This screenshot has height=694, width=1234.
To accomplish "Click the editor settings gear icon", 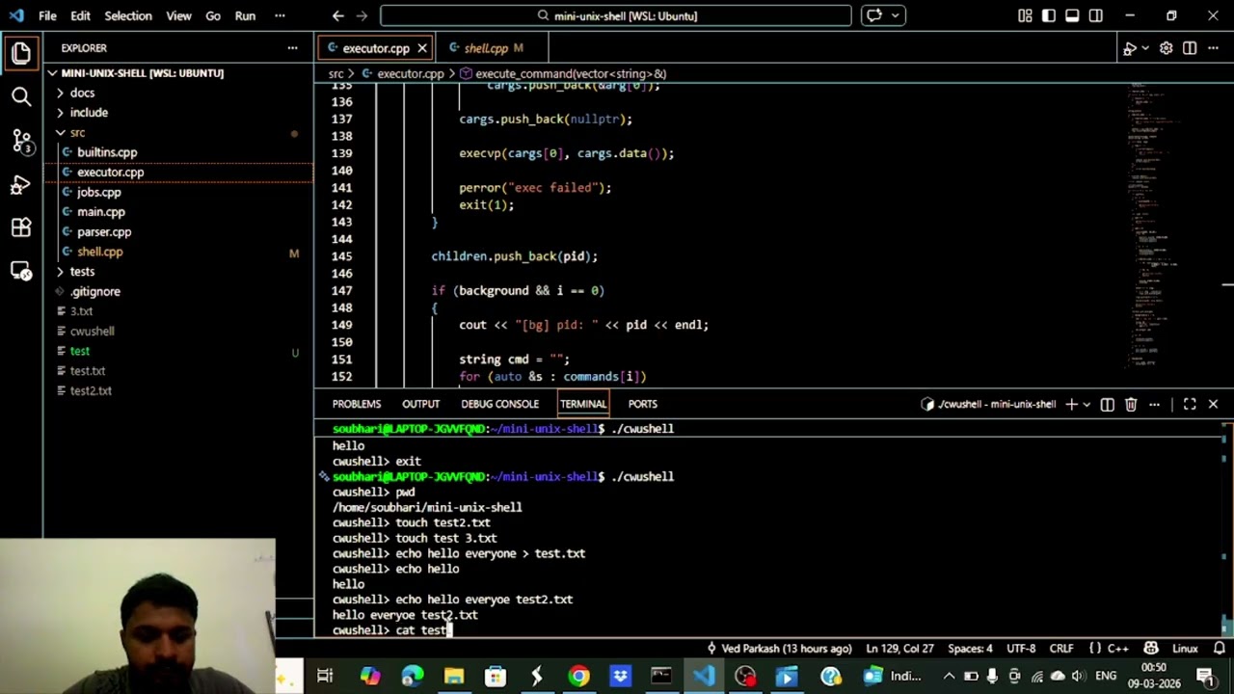I will tap(1167, 48).
